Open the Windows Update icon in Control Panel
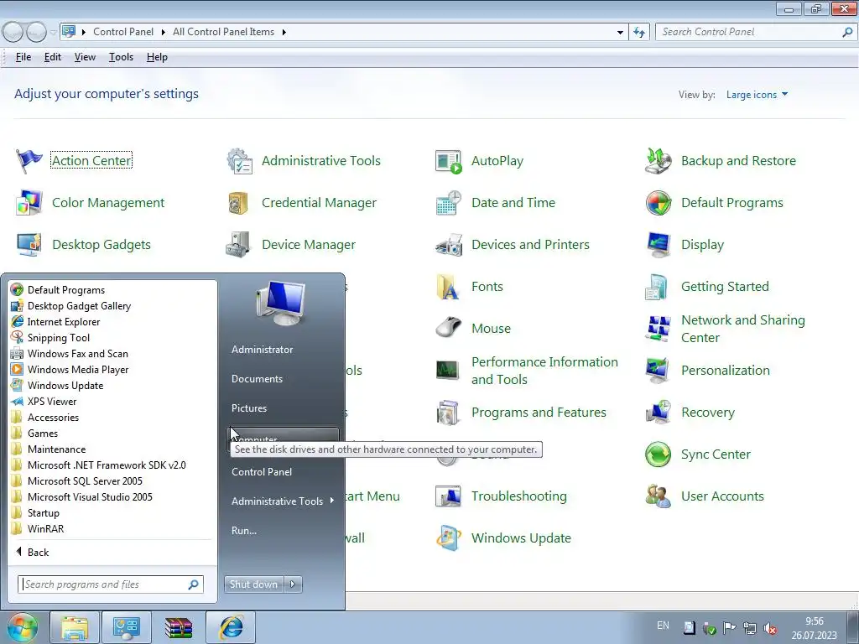Screen dimensions: 859x644 coord(449,538)
